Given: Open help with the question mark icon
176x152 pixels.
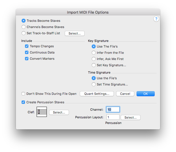Looking at the screenshot, I should coord(156,19).
